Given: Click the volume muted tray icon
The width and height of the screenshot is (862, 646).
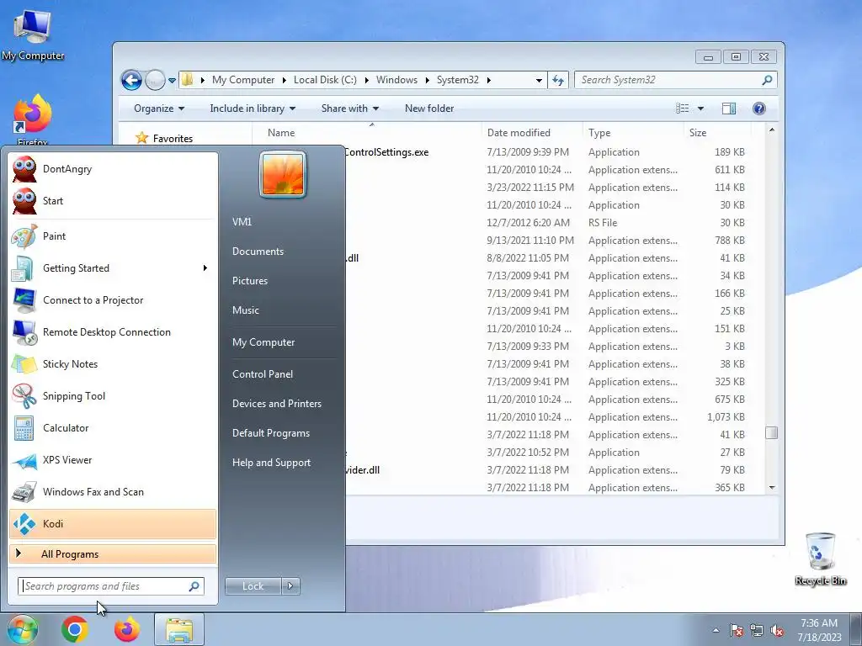Looking at the screenshot, I should pos(777,631).
